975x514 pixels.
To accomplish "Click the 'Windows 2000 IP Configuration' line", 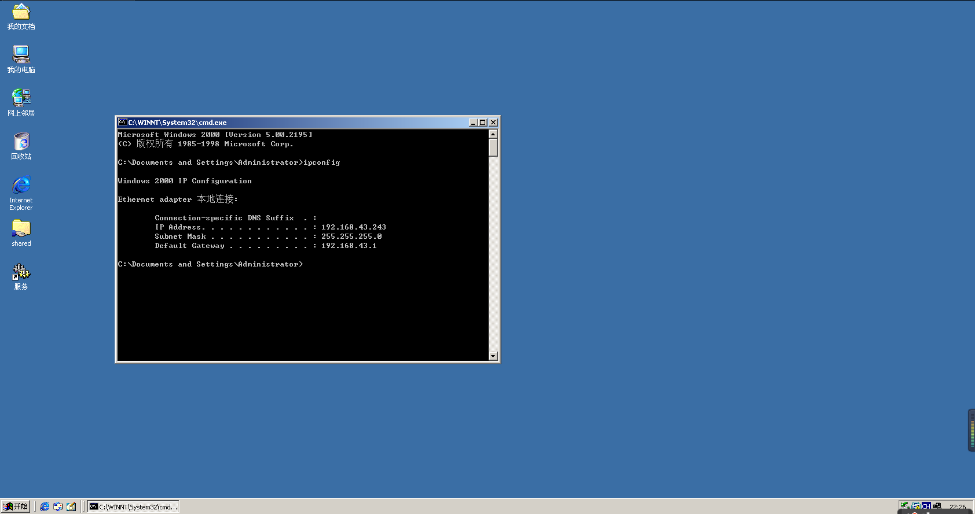I will click(x=185, y=181).
